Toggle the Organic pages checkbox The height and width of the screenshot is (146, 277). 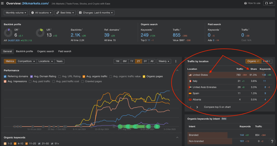(144, 76)
